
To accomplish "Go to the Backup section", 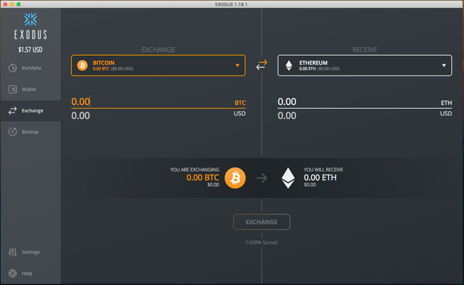I will coord(30,132).
